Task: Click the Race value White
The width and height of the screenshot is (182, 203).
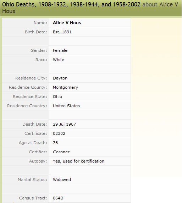Action: (59, 60)
